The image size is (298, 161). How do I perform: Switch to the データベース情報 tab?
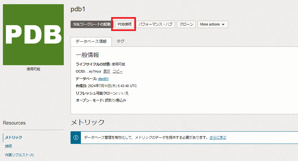point(91,42)
